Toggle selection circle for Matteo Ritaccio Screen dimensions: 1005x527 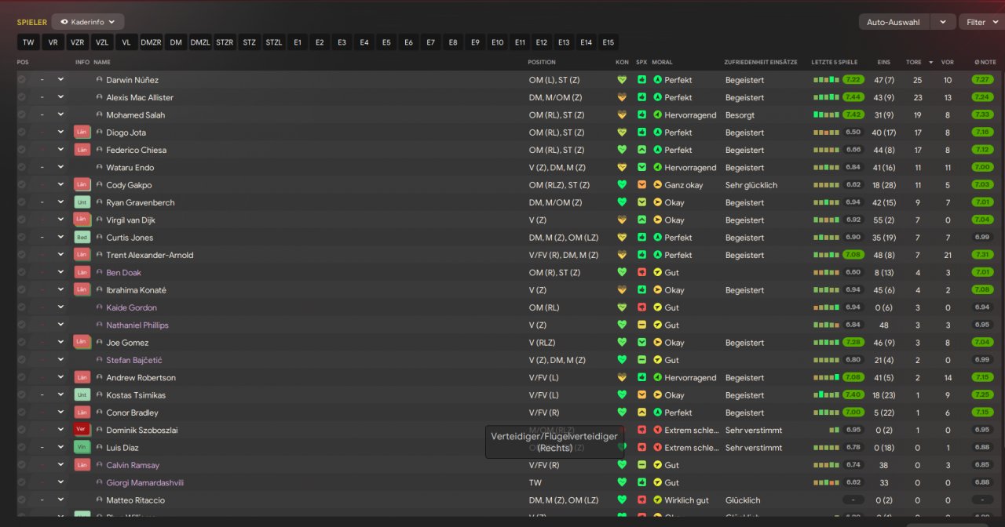[22, 500]
